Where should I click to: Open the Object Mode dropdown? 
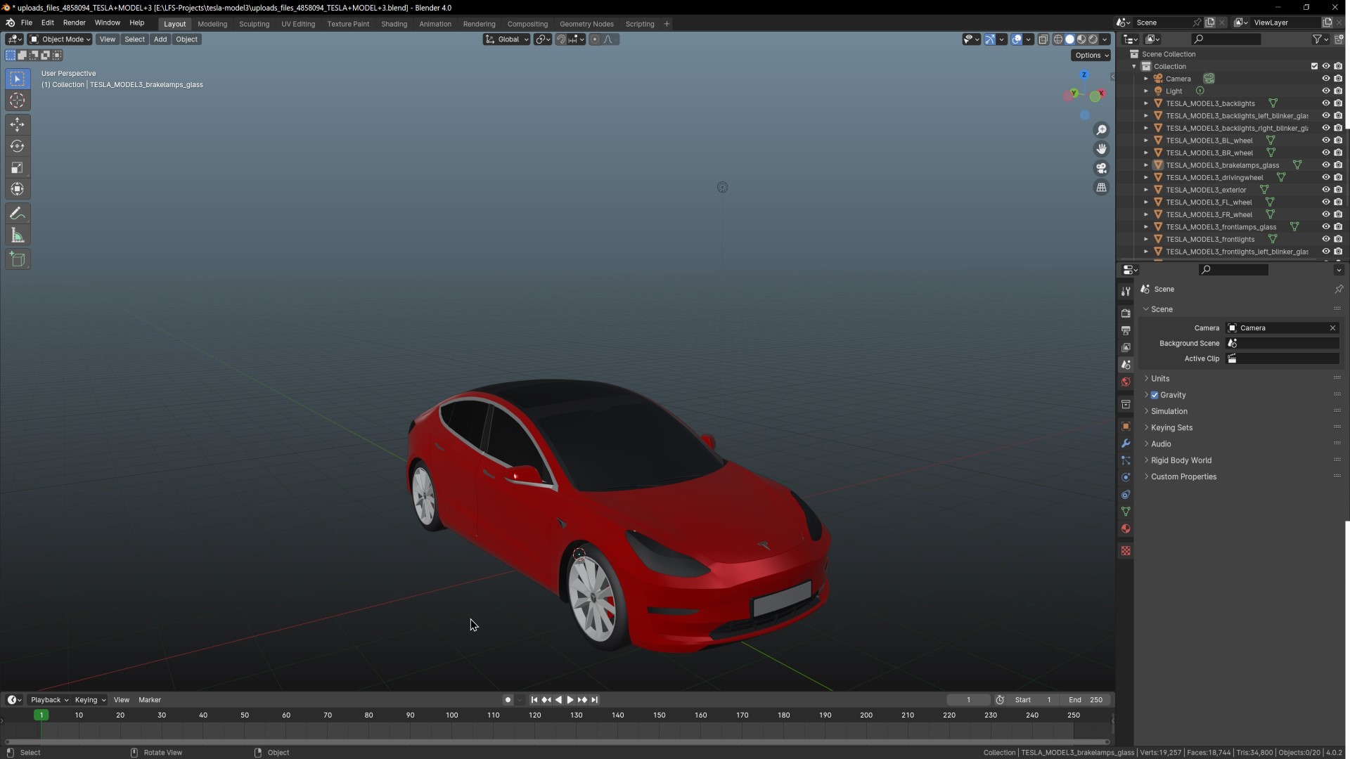coord(60,39)
